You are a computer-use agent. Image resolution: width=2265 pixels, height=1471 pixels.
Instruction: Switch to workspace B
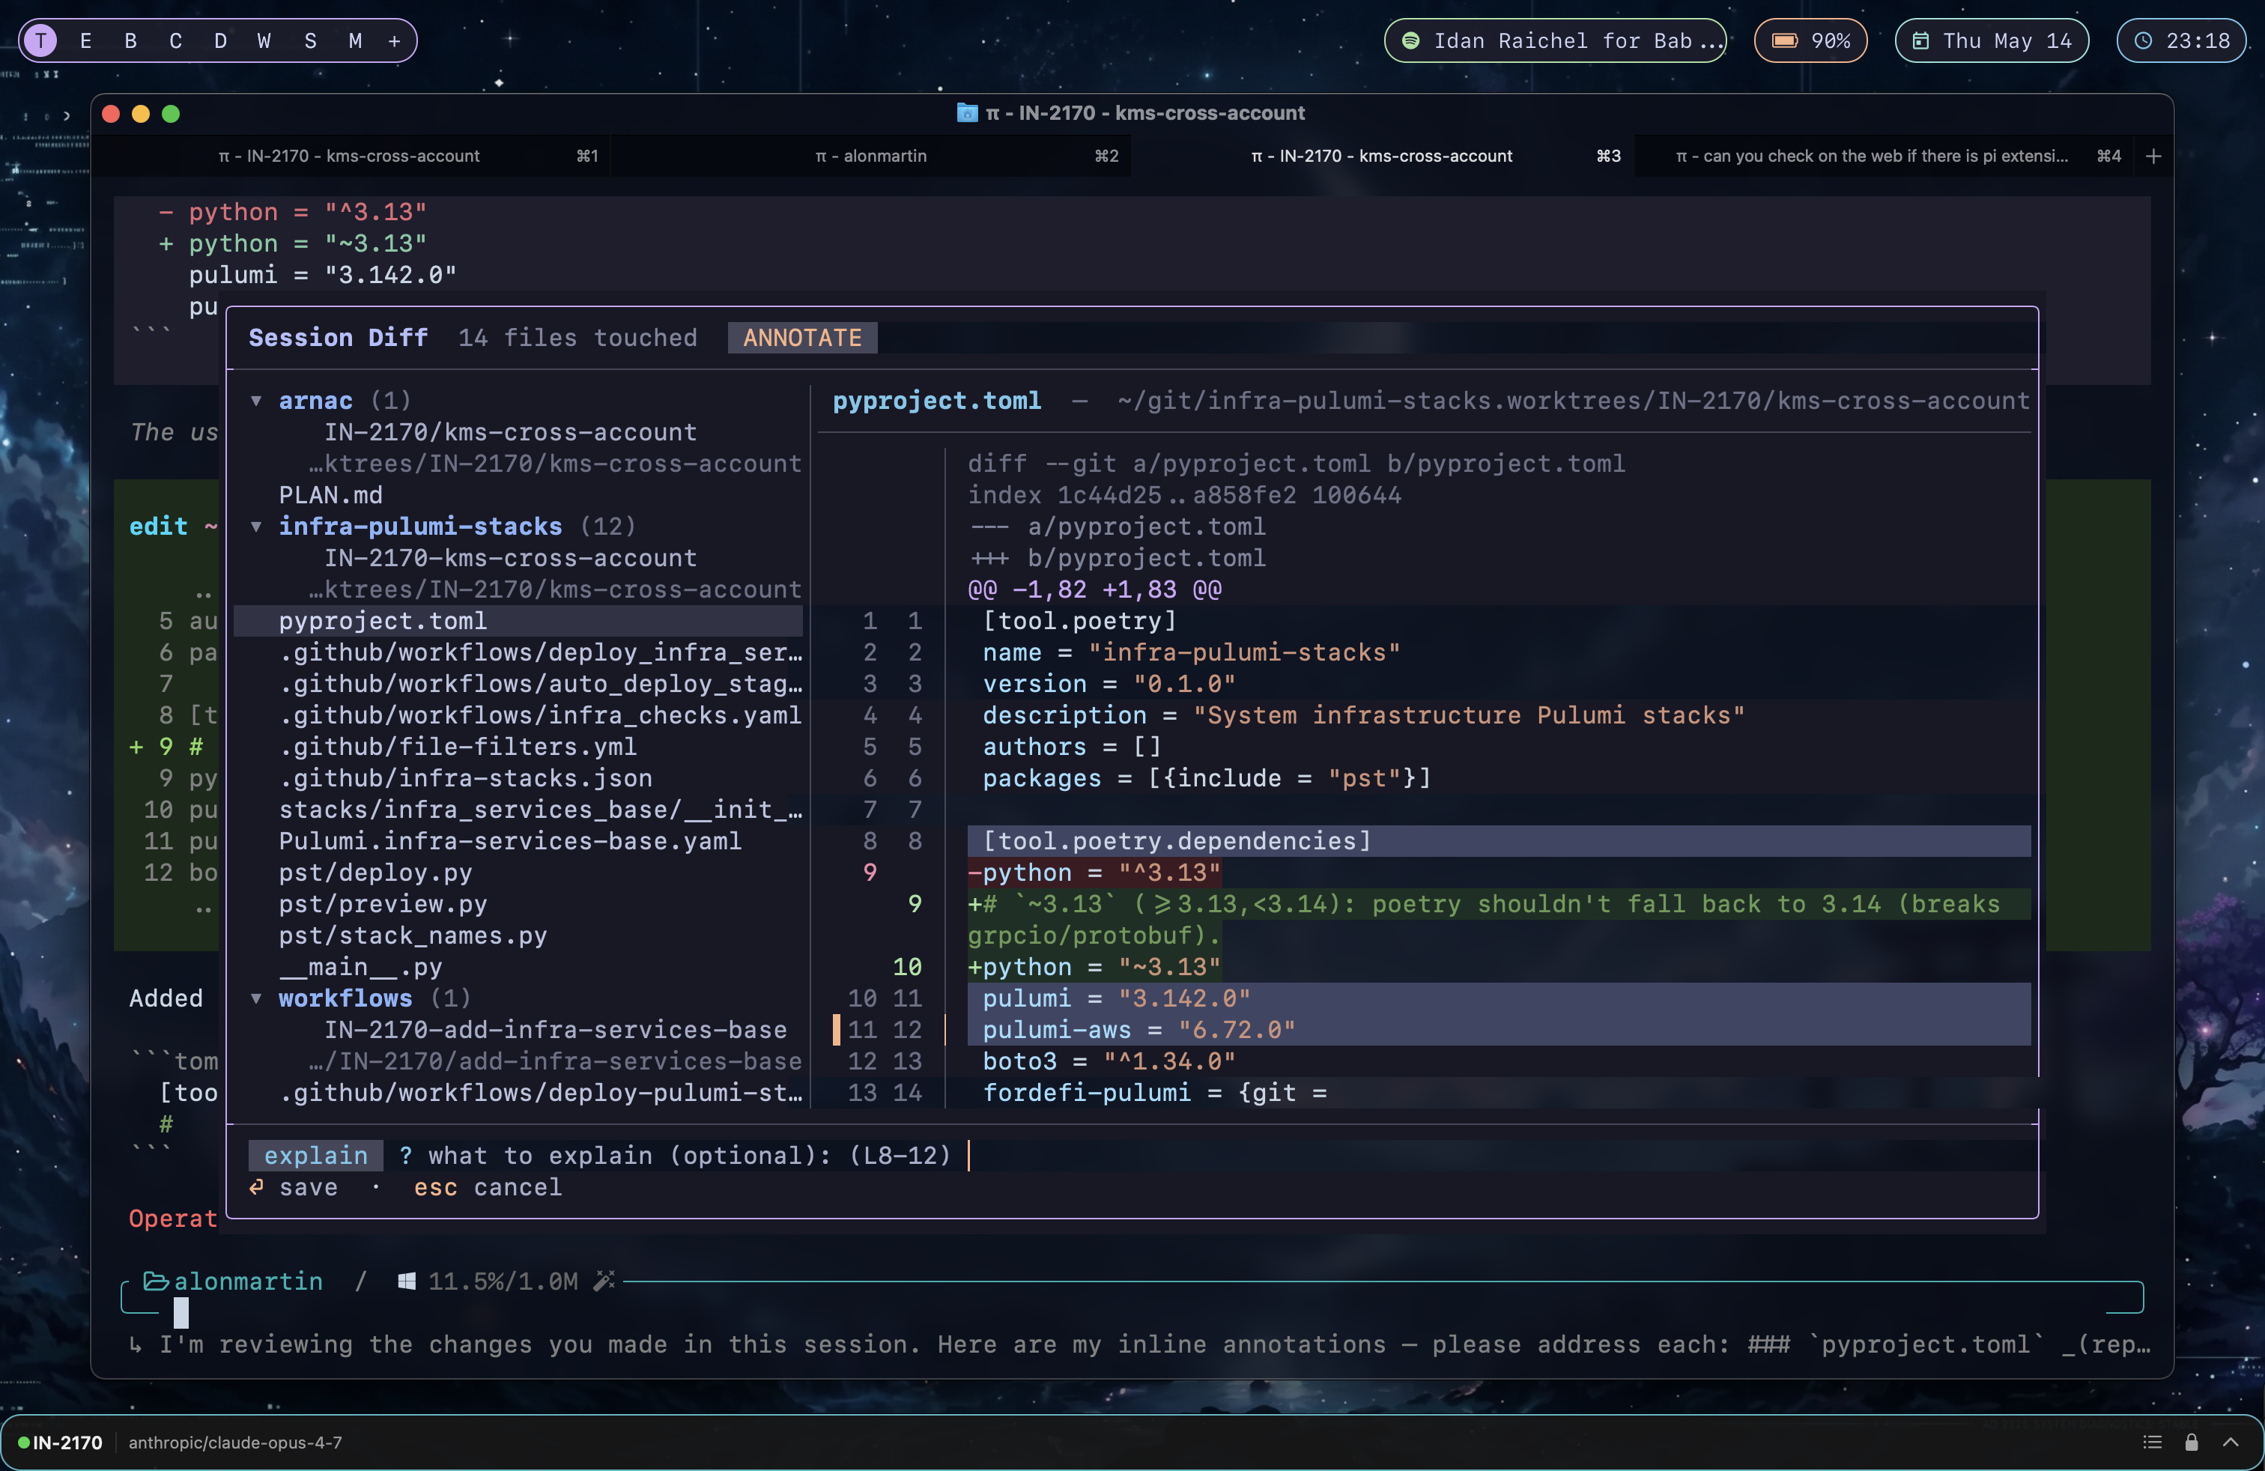[130, 41]
